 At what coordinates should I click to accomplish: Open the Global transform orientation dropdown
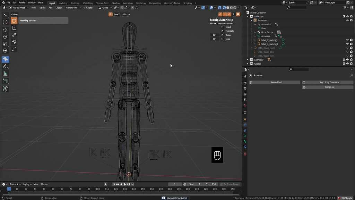(105, 8)
